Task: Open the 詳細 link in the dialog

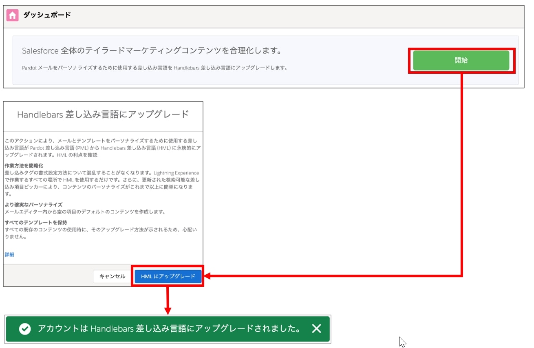Action: (x=9, y=254)
